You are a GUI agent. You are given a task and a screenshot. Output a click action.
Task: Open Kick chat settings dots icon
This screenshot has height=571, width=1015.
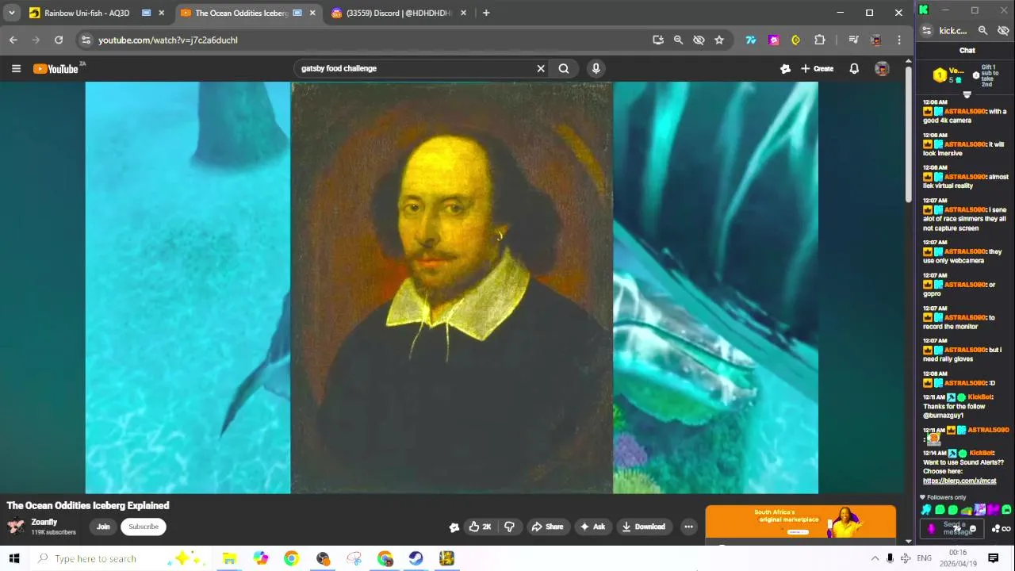[x=996, y=529]
